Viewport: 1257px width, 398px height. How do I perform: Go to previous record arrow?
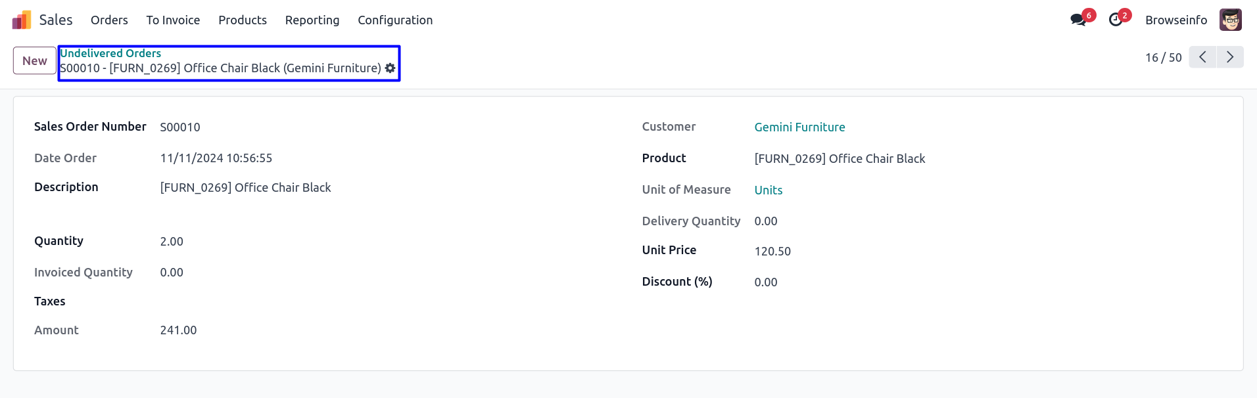[1202, 57]
